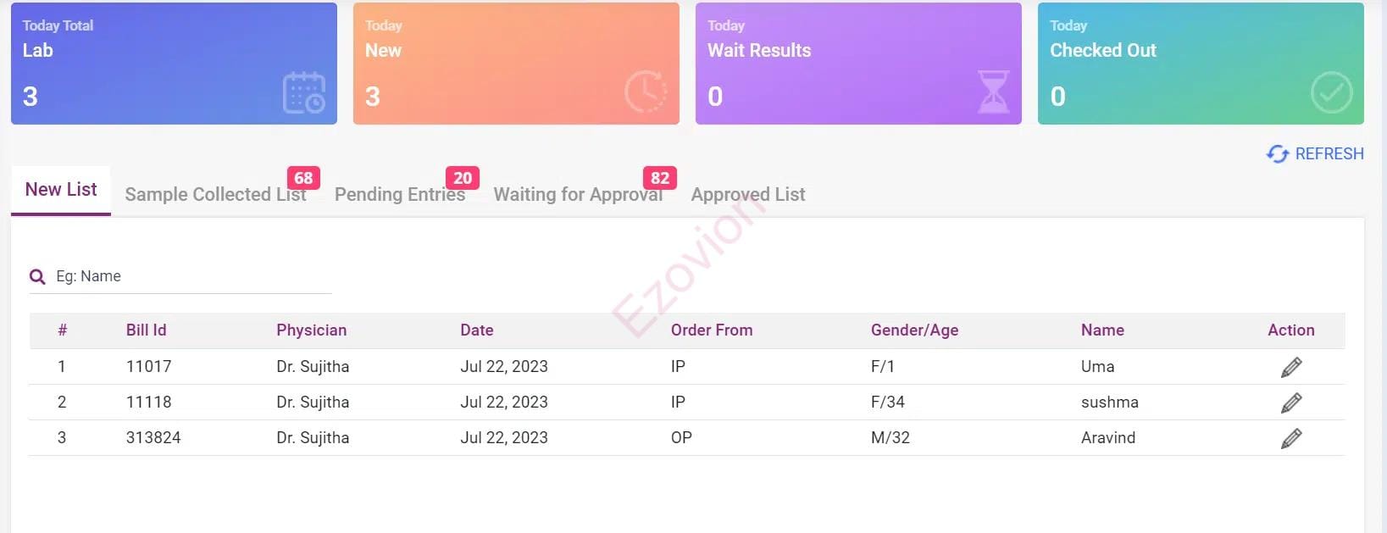Click the clock icon on New card
Screen dimensions: 1387x533
coord(646,92)
